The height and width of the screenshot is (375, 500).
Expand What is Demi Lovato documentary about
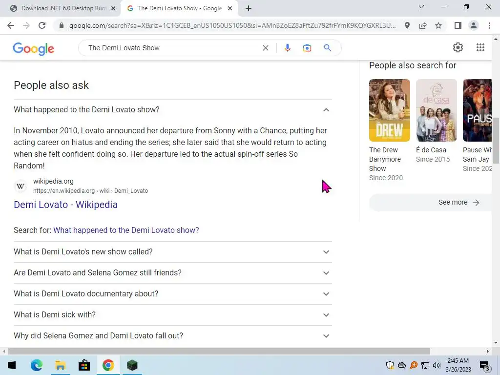coord(173,294)
